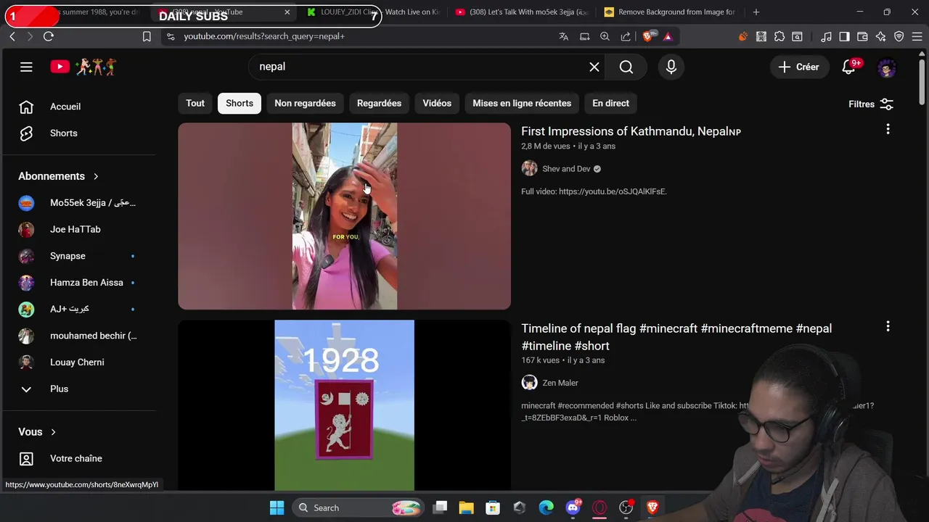Select the Tout filter chip

click(x=195, y=103)
